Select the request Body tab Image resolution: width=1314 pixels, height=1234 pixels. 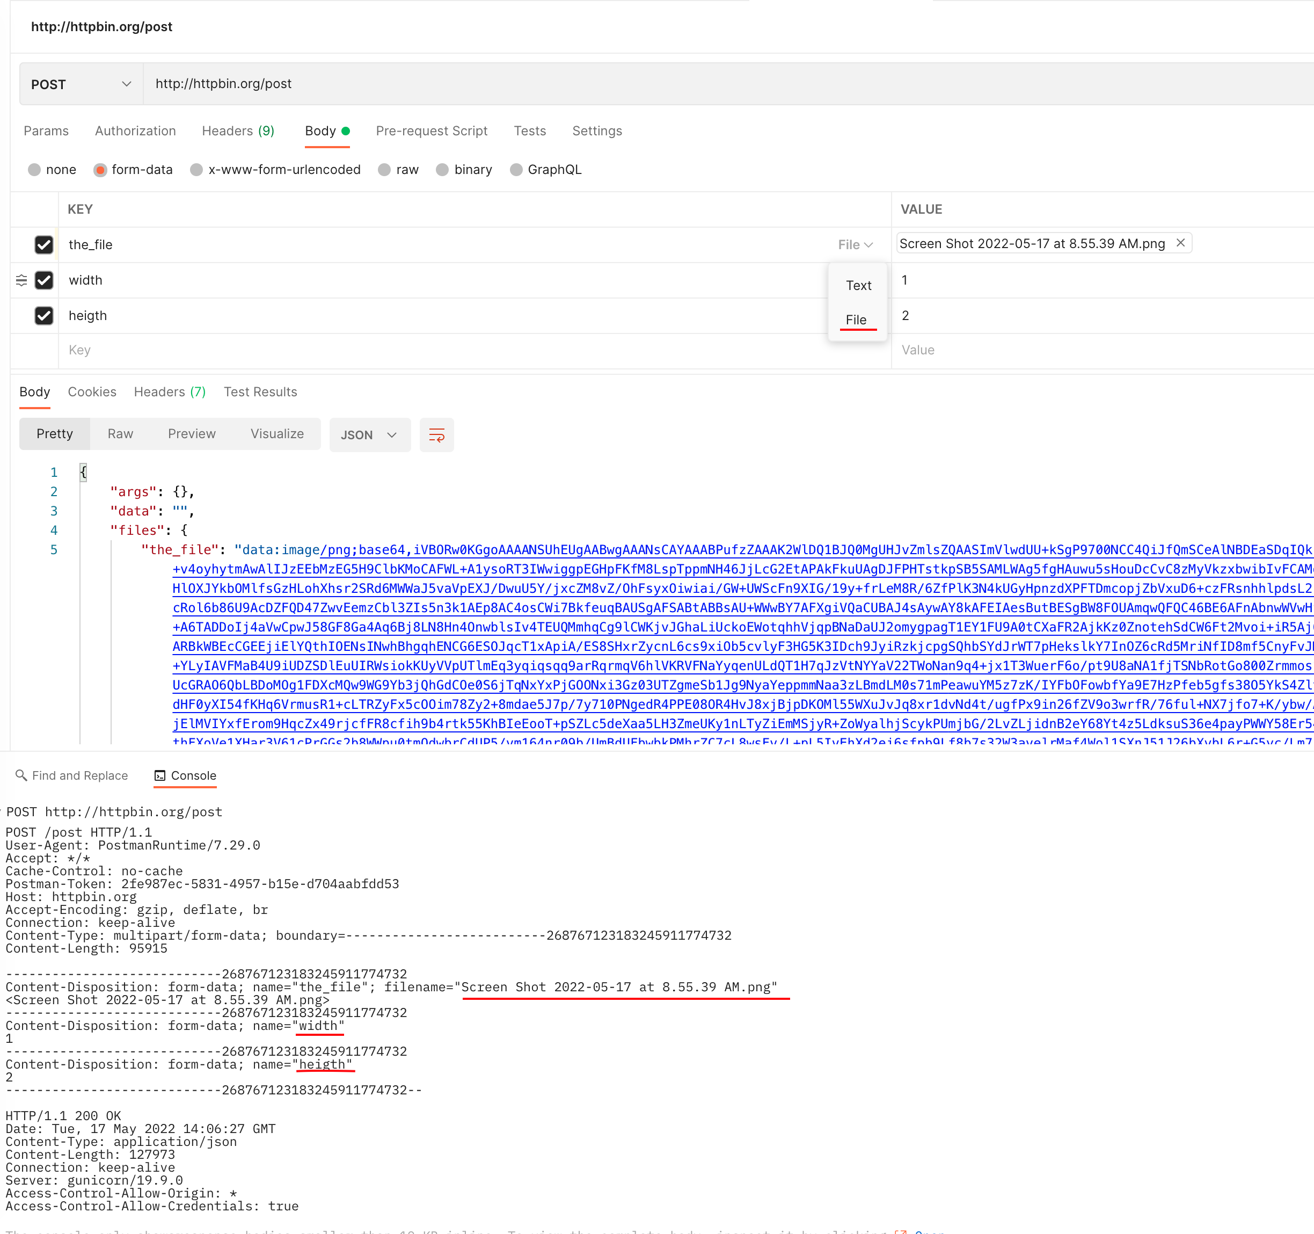[327, 131]
